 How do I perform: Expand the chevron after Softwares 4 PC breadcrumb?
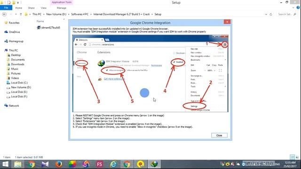(91, 14)
